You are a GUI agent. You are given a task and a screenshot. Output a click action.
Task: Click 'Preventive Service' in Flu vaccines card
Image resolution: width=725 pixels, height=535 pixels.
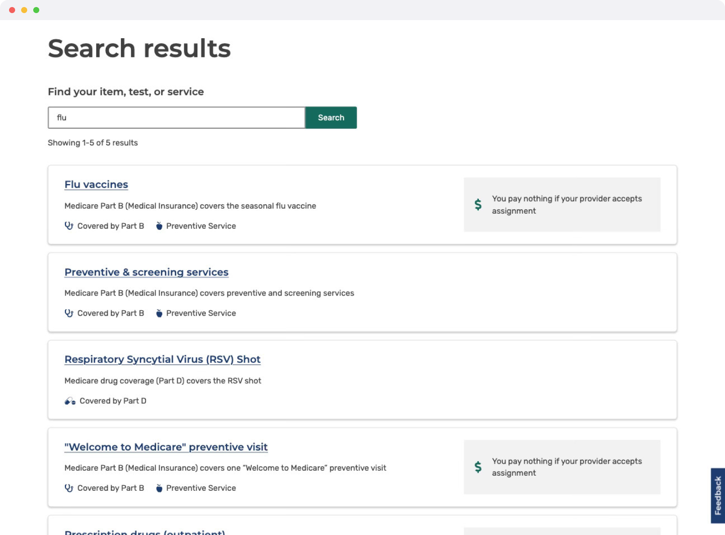[x=201, y=226]
